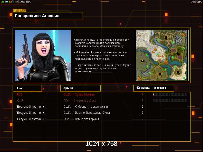The height and width of the screenshot is (152, 203).
Task: Click start position 2 marker on minimap
Action: [x=143, y=61]
